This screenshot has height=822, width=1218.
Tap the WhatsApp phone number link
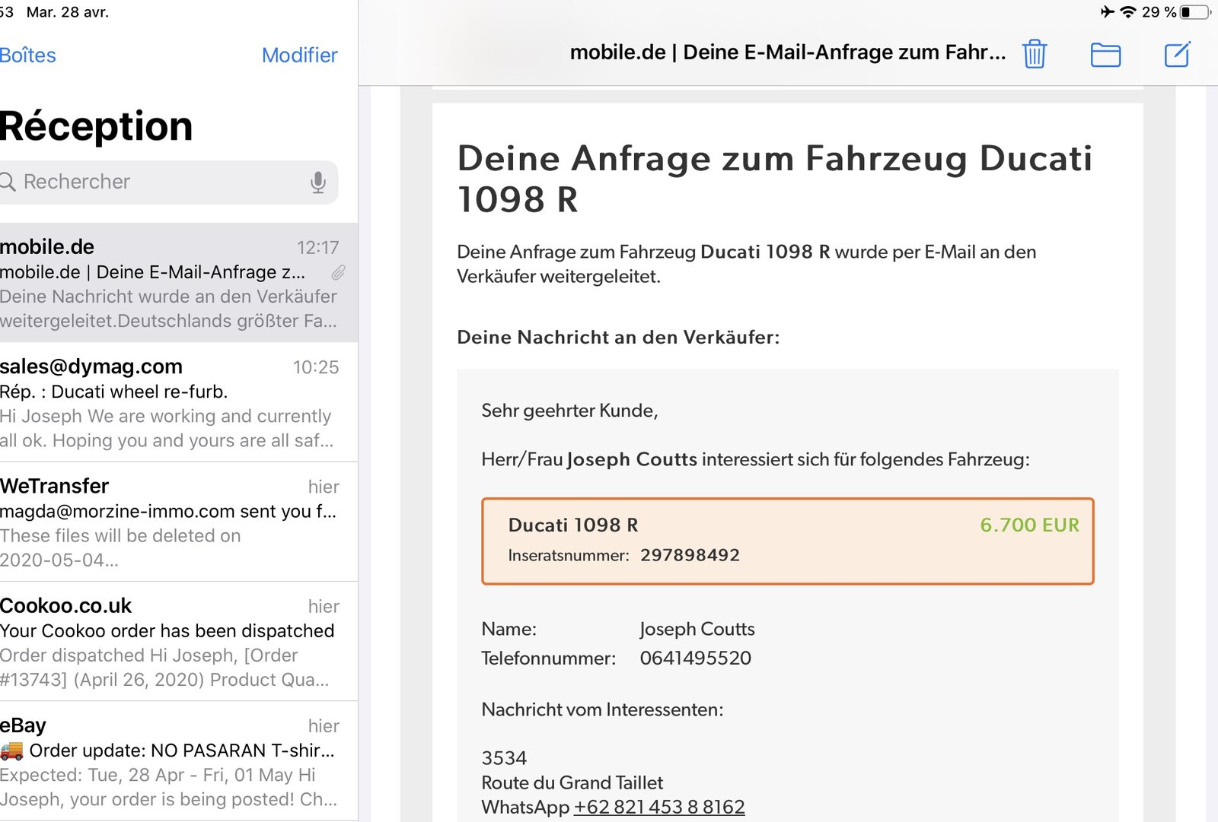pos(659,807)
